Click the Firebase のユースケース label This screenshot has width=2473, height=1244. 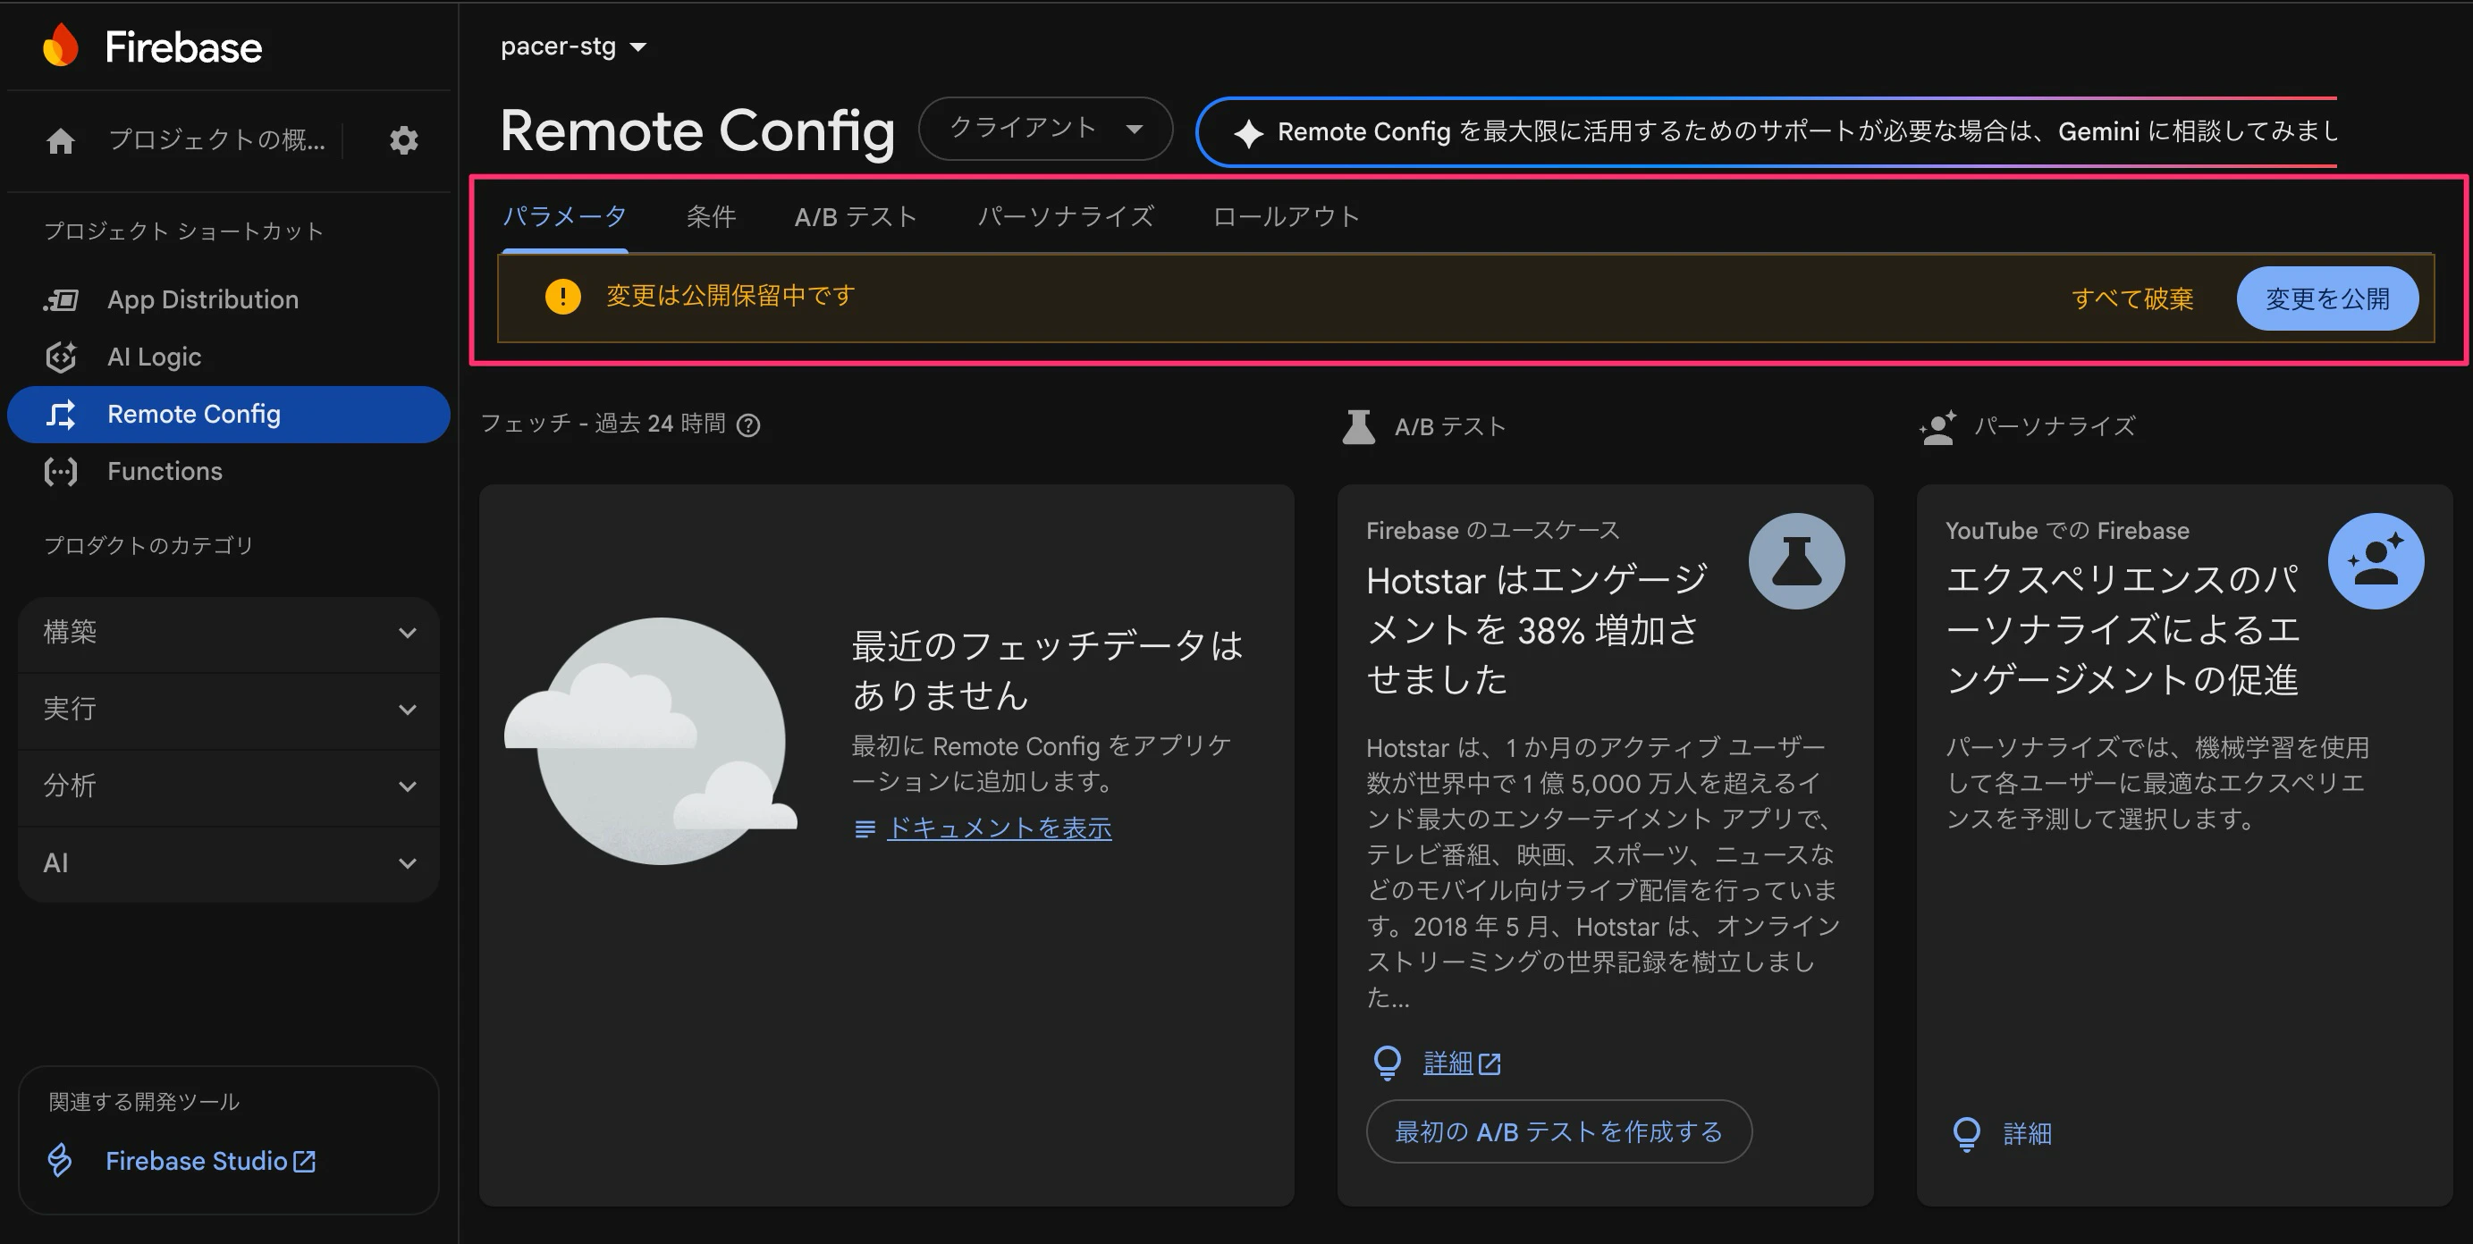point(1493,531)
